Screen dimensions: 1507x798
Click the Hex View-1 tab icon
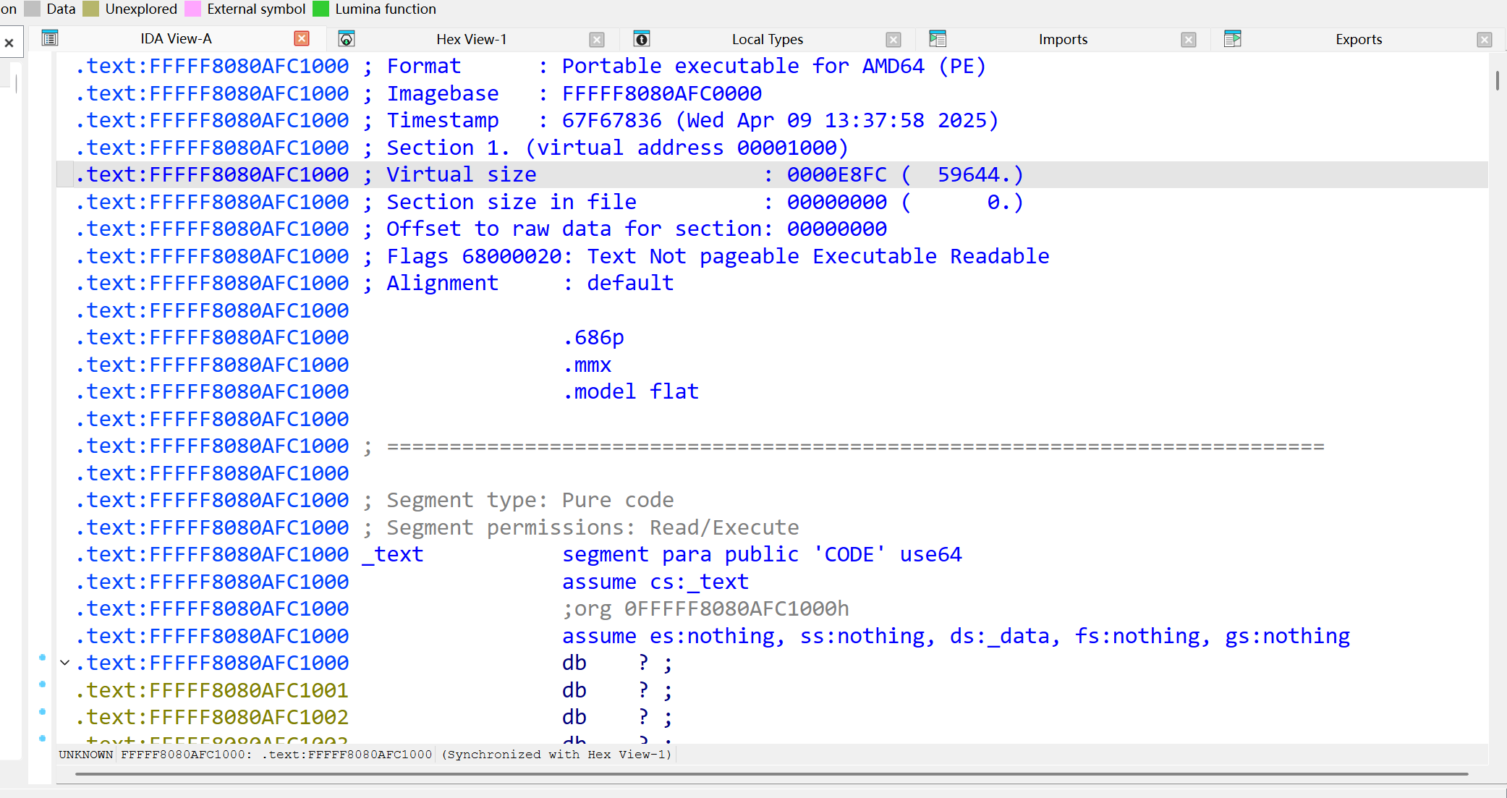pos(347,39)
